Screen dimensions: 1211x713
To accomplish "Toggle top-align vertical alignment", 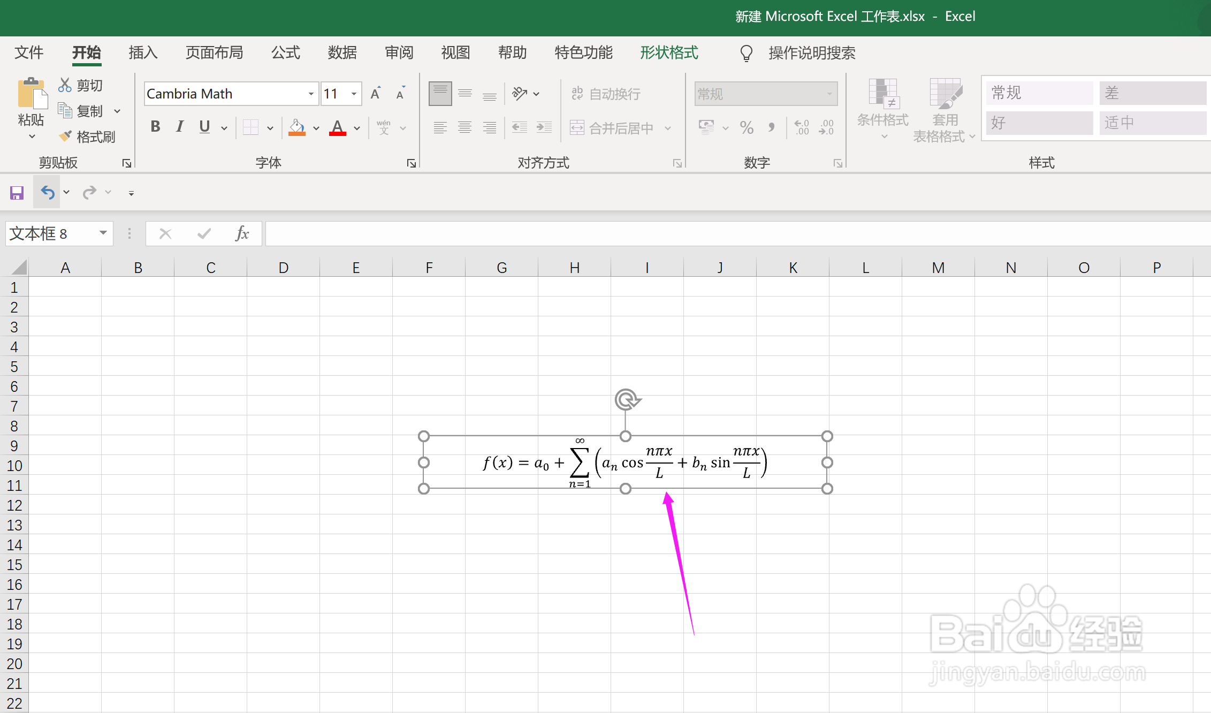I will coord(440,94).
